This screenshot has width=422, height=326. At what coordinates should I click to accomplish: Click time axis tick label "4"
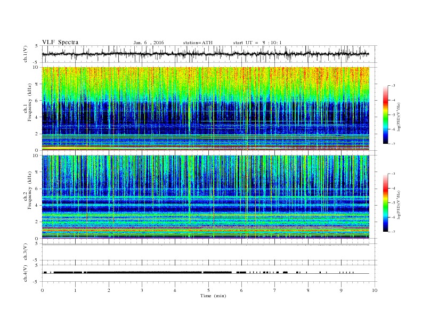175,290
